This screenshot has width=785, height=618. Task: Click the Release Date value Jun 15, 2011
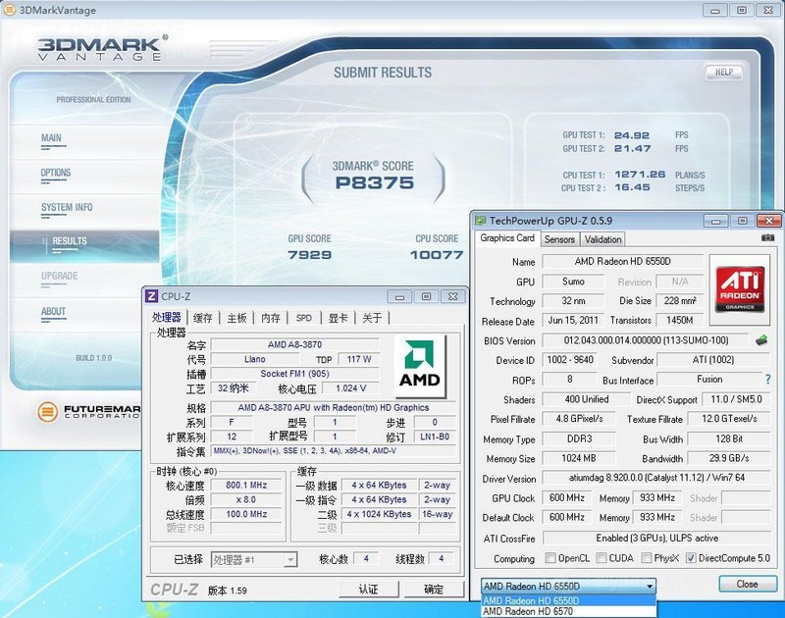[573, 320]
